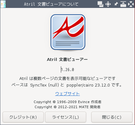Close the About Atril dialog with X icon

tap(131, 4)
